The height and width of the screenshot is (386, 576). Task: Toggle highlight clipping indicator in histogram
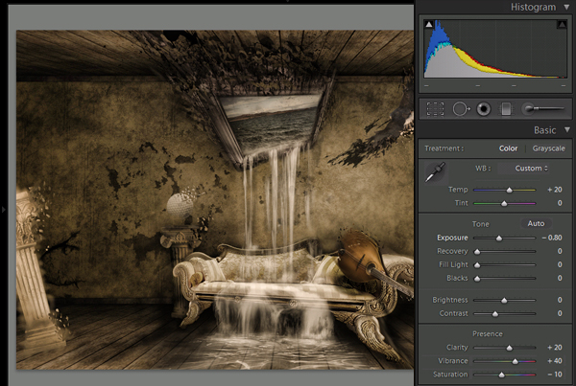tap(562, 26)
